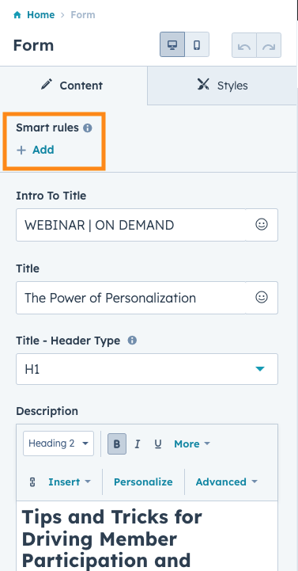The image size is (298, 571).
Task: Switch to mobile preview mode
Action: coord(197,45)
